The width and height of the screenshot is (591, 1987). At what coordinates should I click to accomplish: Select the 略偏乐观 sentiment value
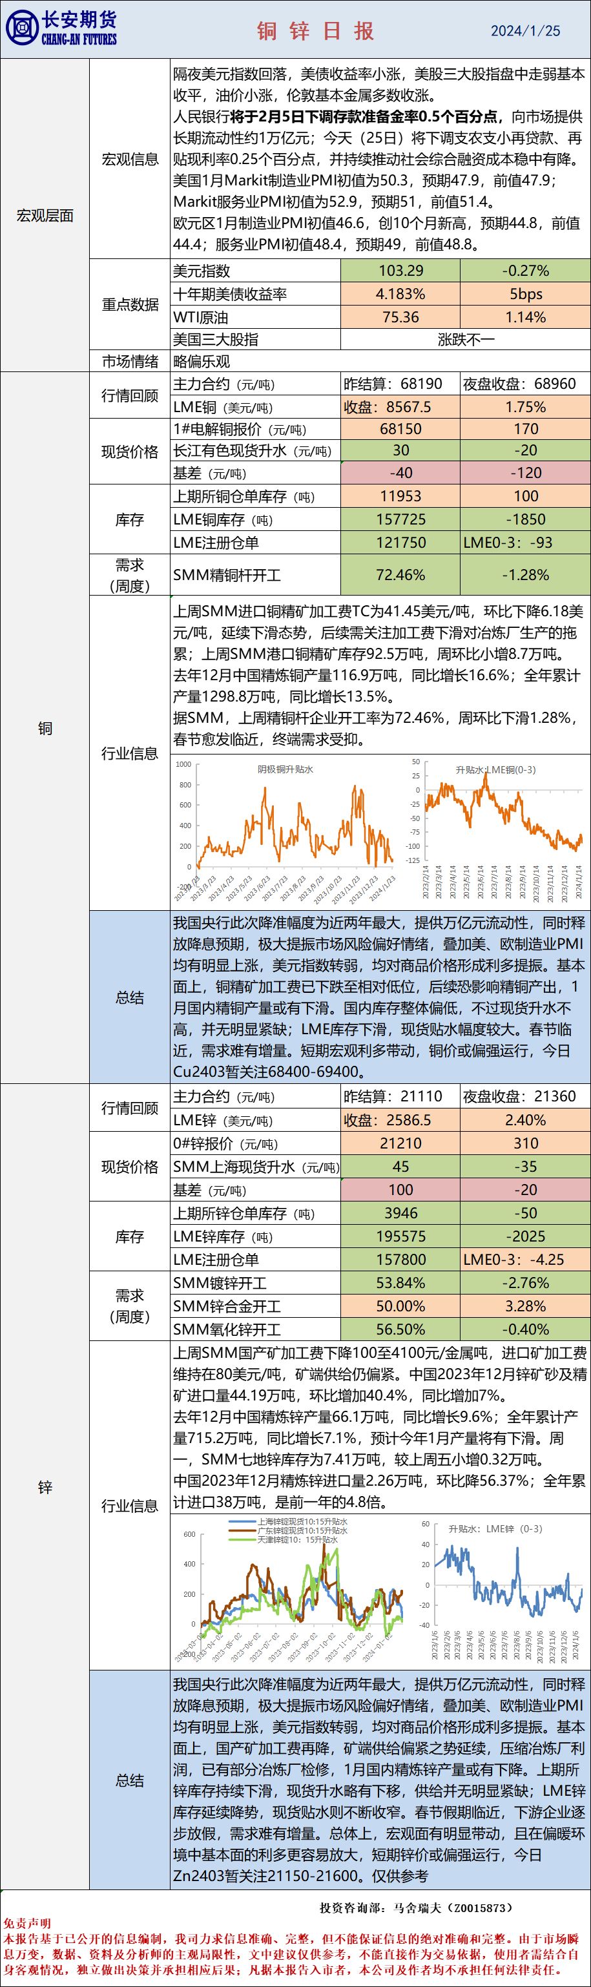pos(202,361)
